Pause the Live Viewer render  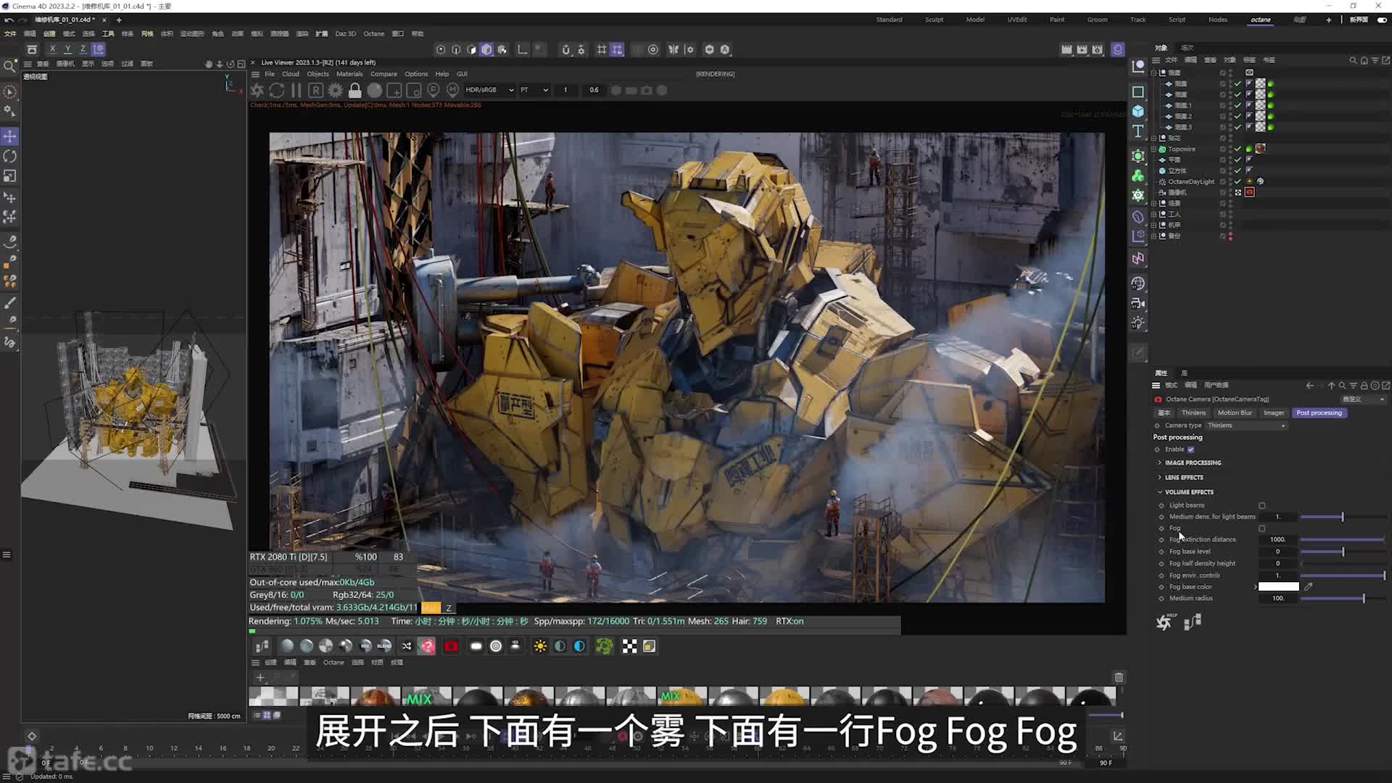click(x=296, y=91)
